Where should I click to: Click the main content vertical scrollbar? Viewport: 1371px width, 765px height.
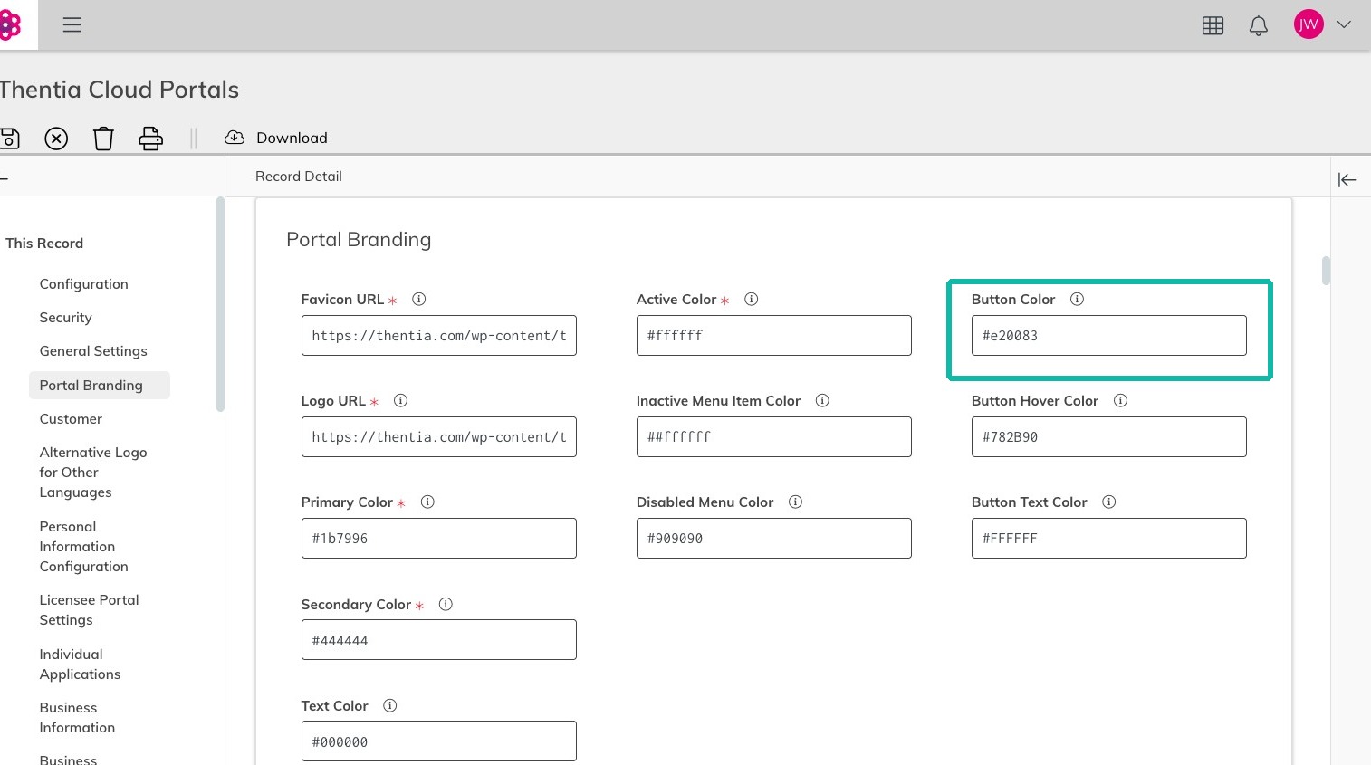(x=1326, y=271)
